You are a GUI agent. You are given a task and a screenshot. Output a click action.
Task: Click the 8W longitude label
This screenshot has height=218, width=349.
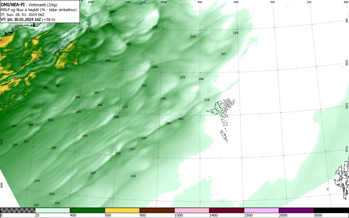click(200, 2)
